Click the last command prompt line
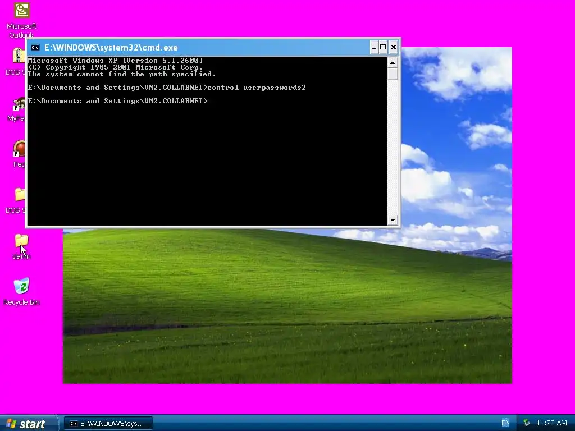The width and height of the screenshot is (575, 431). [x=118, y=101]
